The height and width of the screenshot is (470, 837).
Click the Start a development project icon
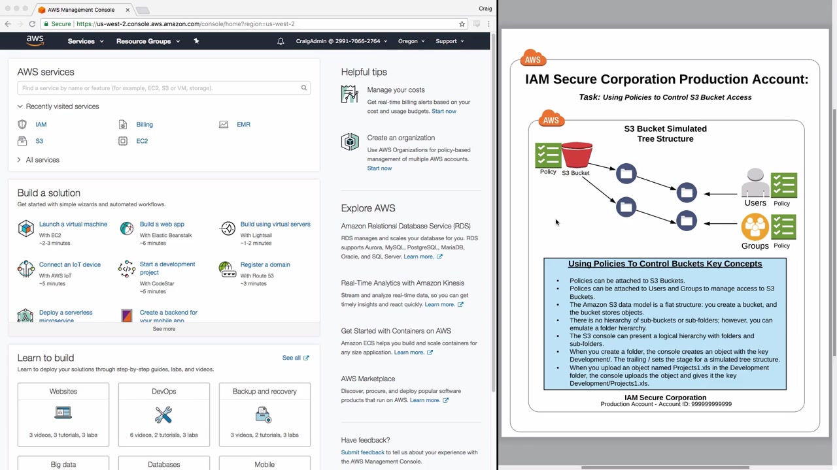coord(127,269)
